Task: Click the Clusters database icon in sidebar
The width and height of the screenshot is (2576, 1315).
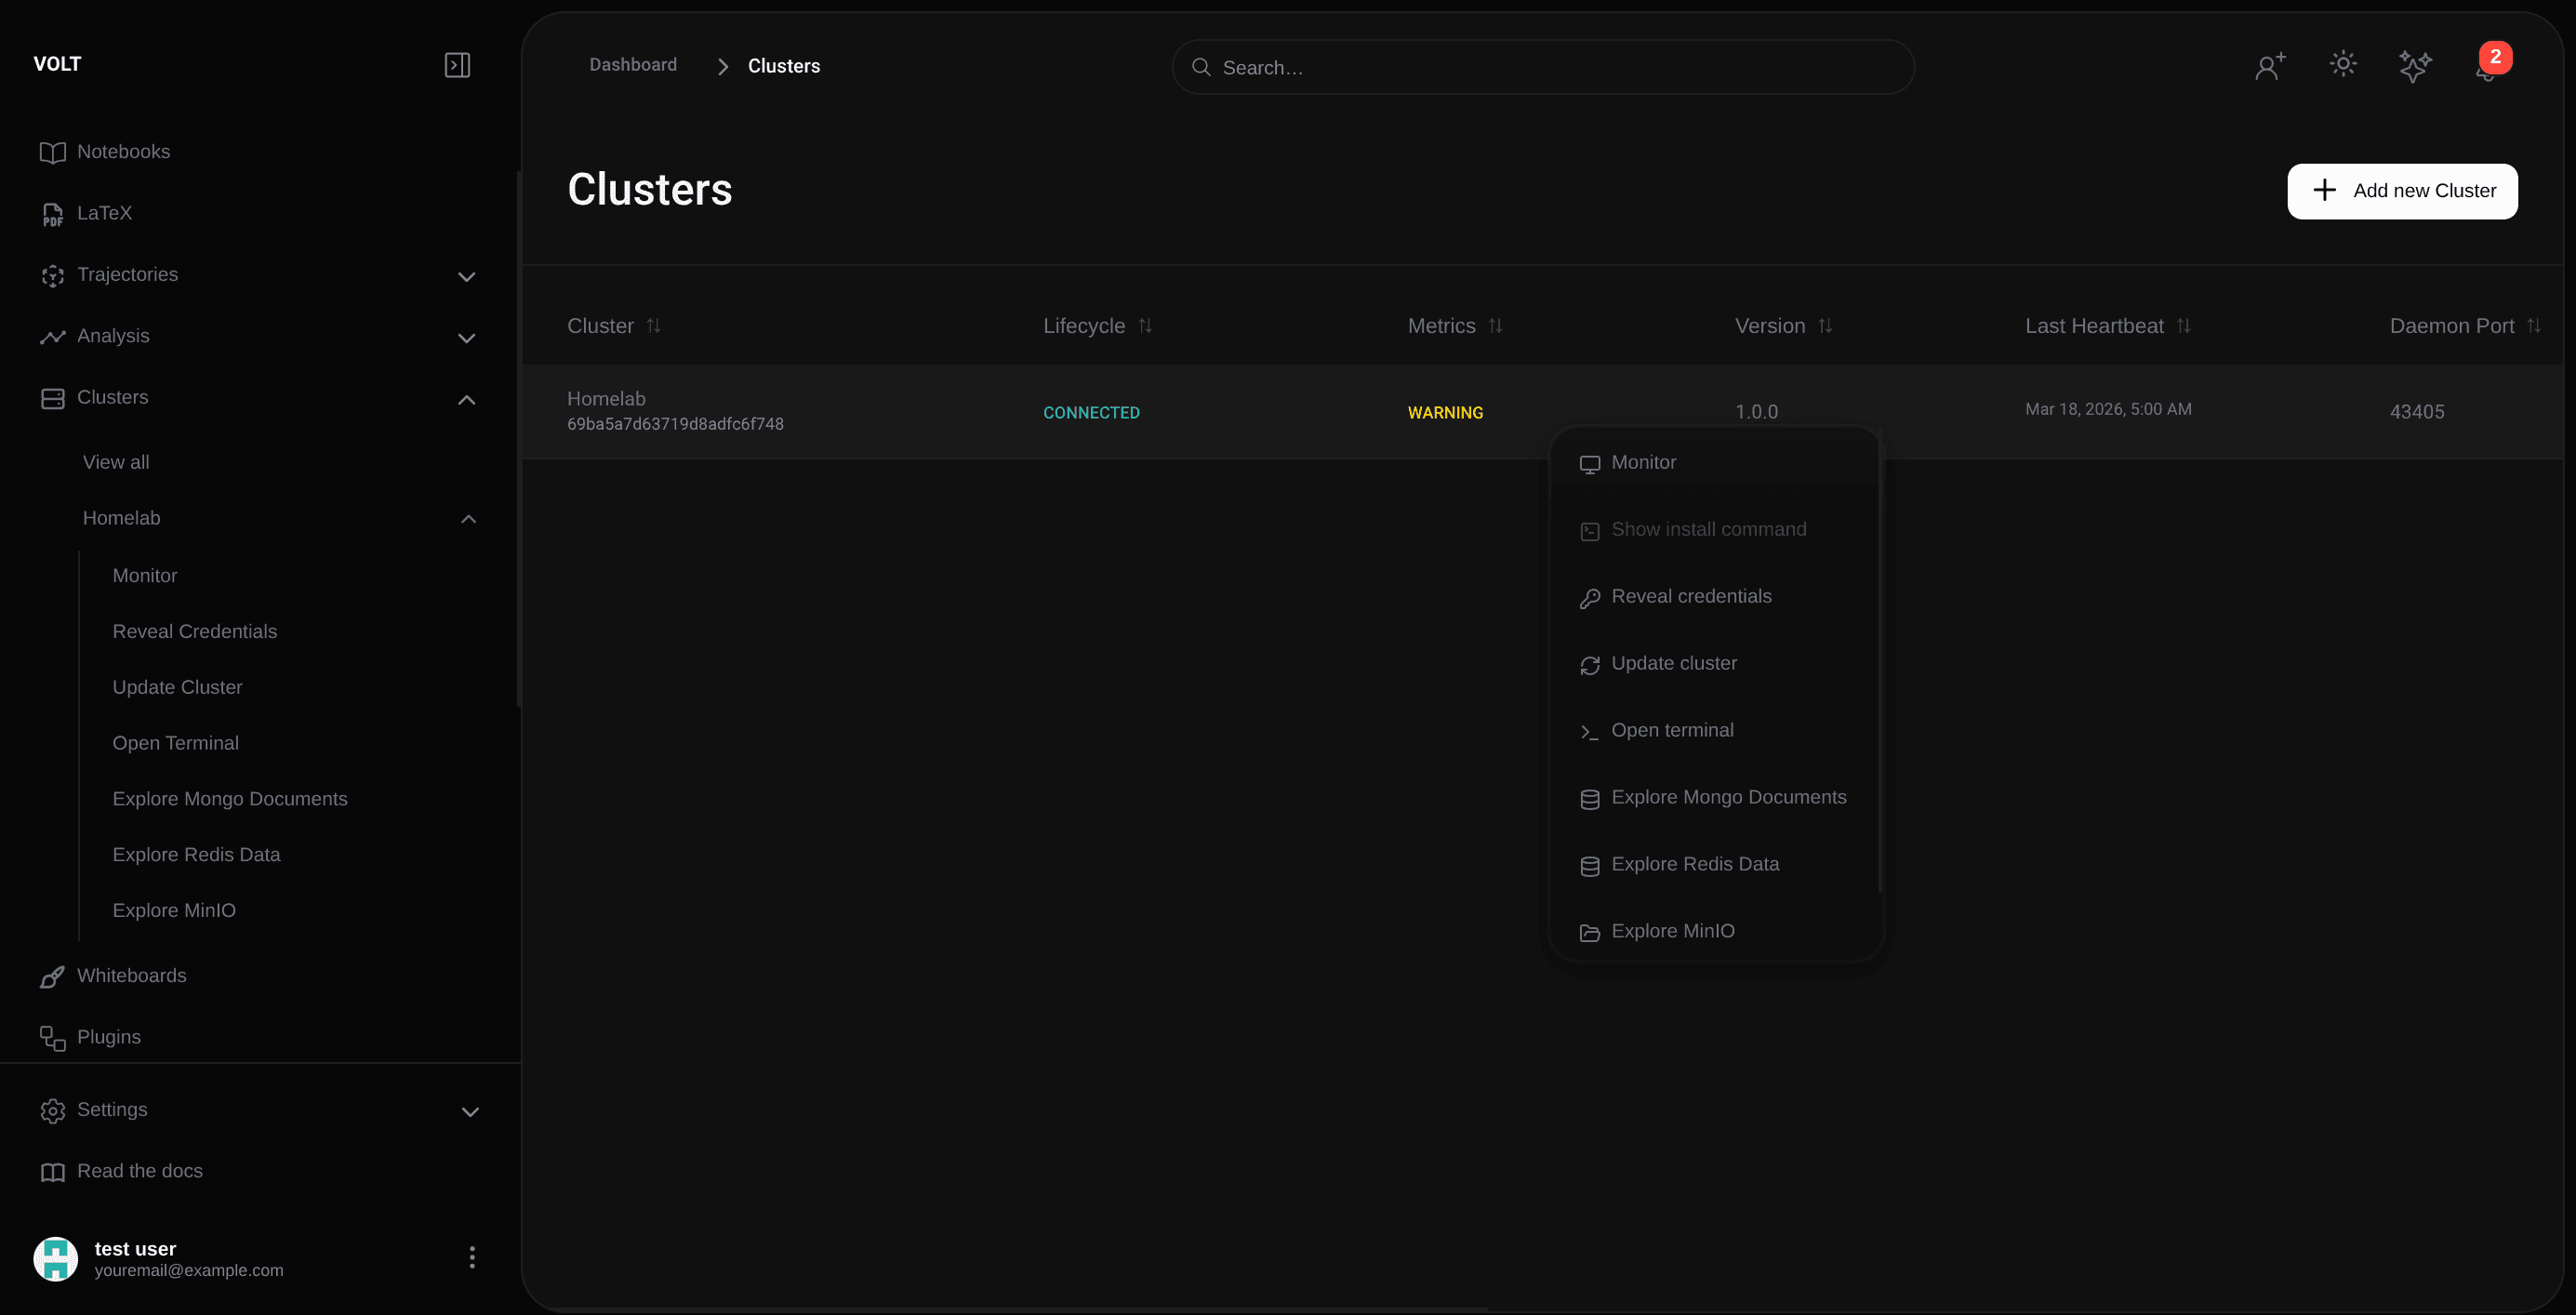Action: tap(52, 397)
